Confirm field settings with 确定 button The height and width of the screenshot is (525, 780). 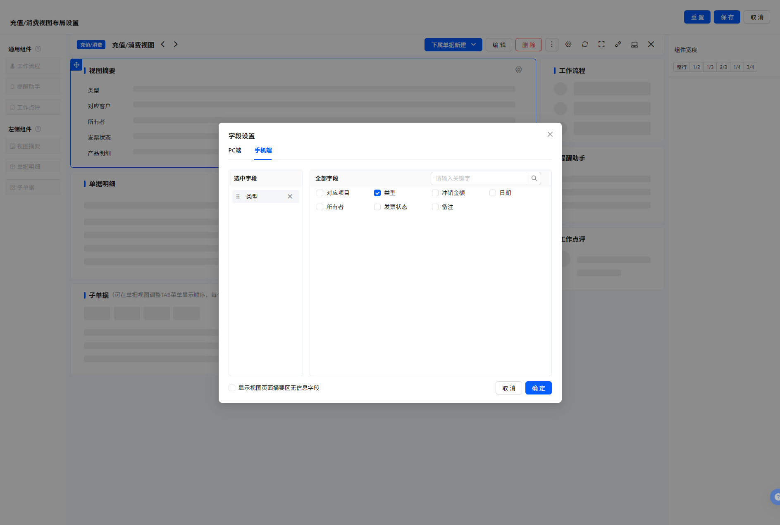(x=538, y=388)
